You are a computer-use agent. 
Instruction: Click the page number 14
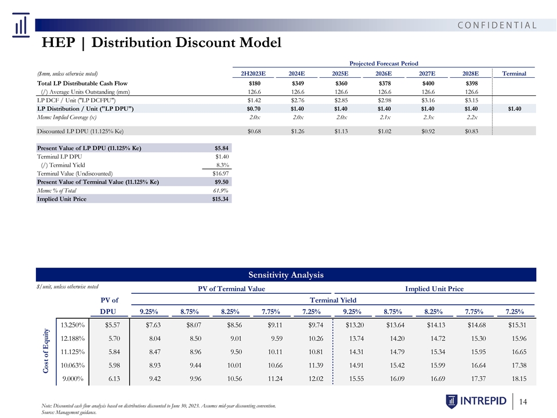click(x=523, y=402)
